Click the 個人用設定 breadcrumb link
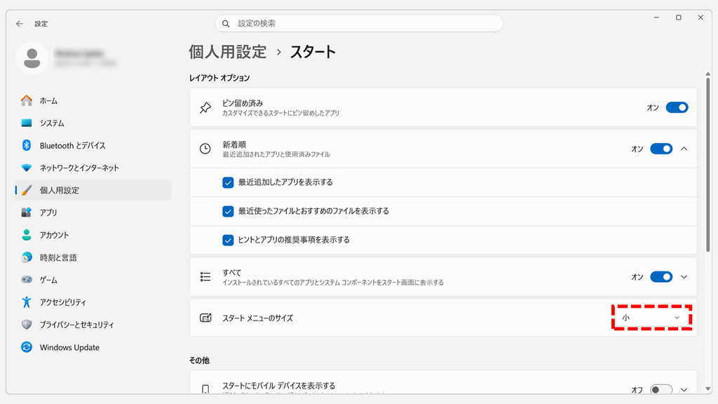 click(x=228, y=52)
